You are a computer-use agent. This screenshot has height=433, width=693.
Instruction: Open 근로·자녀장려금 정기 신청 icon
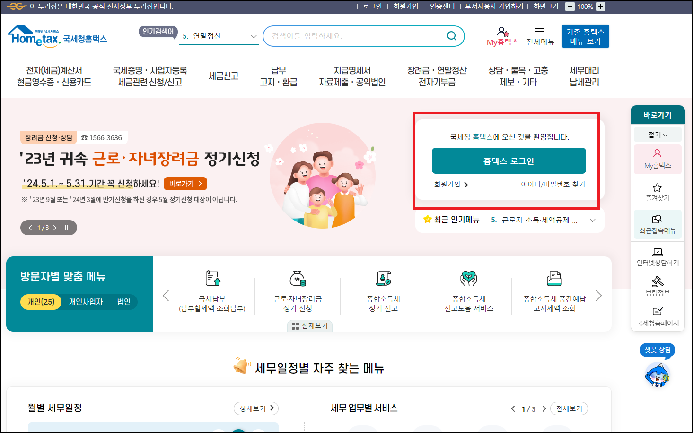[298, 278]
